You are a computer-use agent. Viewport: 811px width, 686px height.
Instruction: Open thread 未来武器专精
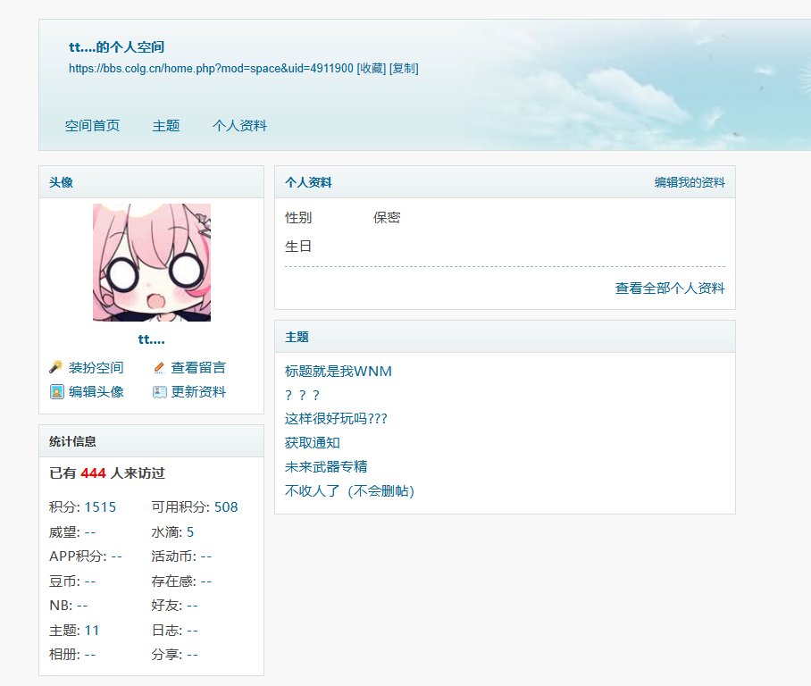point(326,466)
